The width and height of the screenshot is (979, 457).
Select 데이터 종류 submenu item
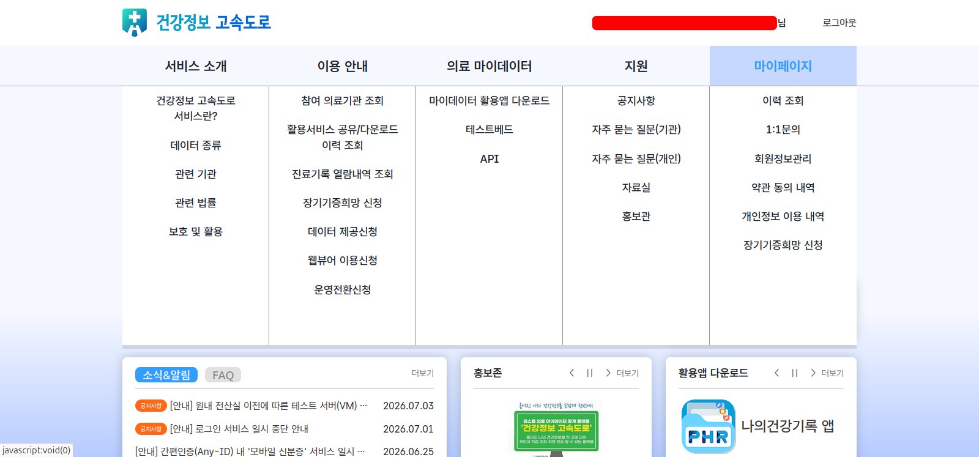[196, 145]
